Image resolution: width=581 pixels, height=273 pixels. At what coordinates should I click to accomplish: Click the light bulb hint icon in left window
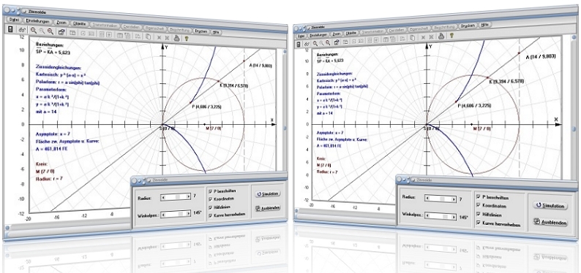187,38
